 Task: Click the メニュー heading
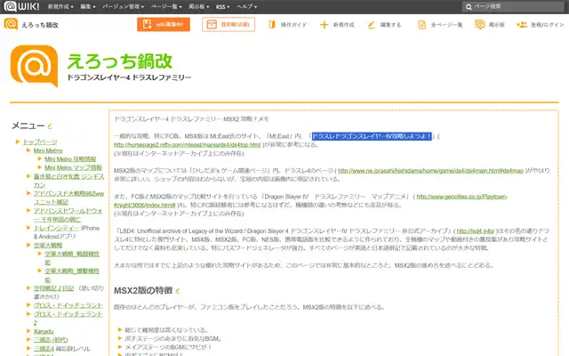point(28,125)
